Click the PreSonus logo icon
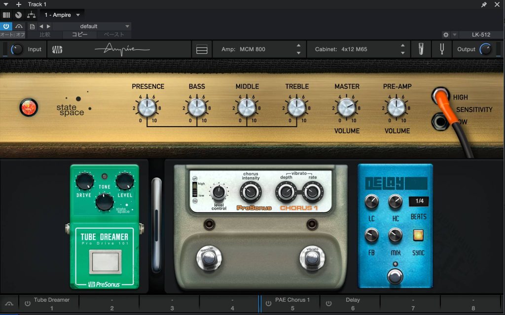 pyautogui.click(x=58, y=49)
